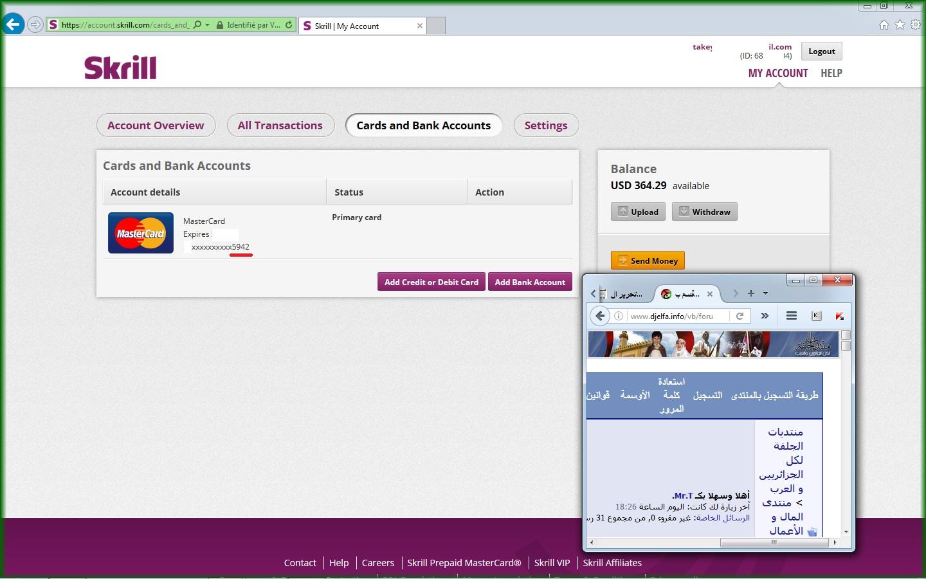Click the red Kaspersky extension icon in Firefox

click(839, 316)
